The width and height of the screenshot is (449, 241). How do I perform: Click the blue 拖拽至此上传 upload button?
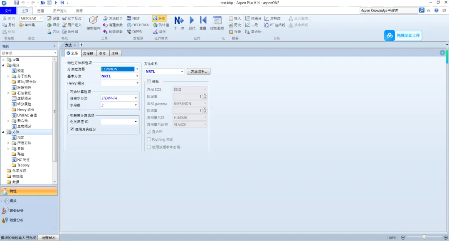(x=403, y=35)
